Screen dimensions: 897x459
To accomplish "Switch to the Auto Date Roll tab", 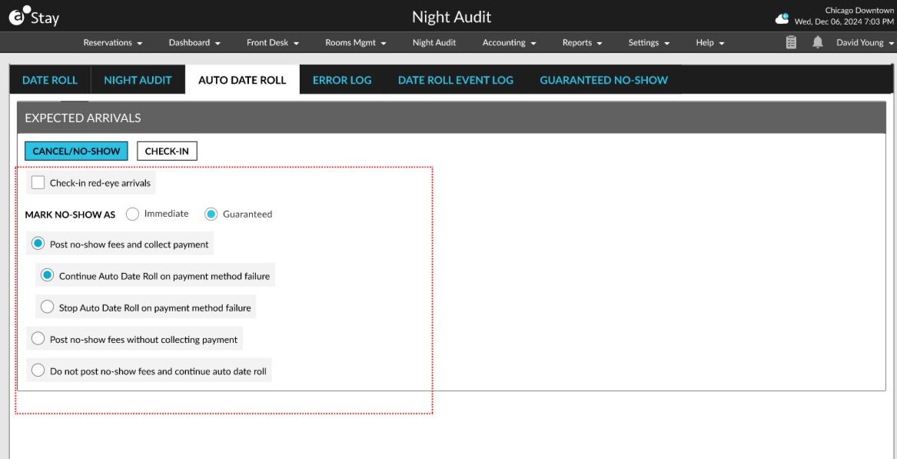I will pyautogui.click(x=242, y=80).
